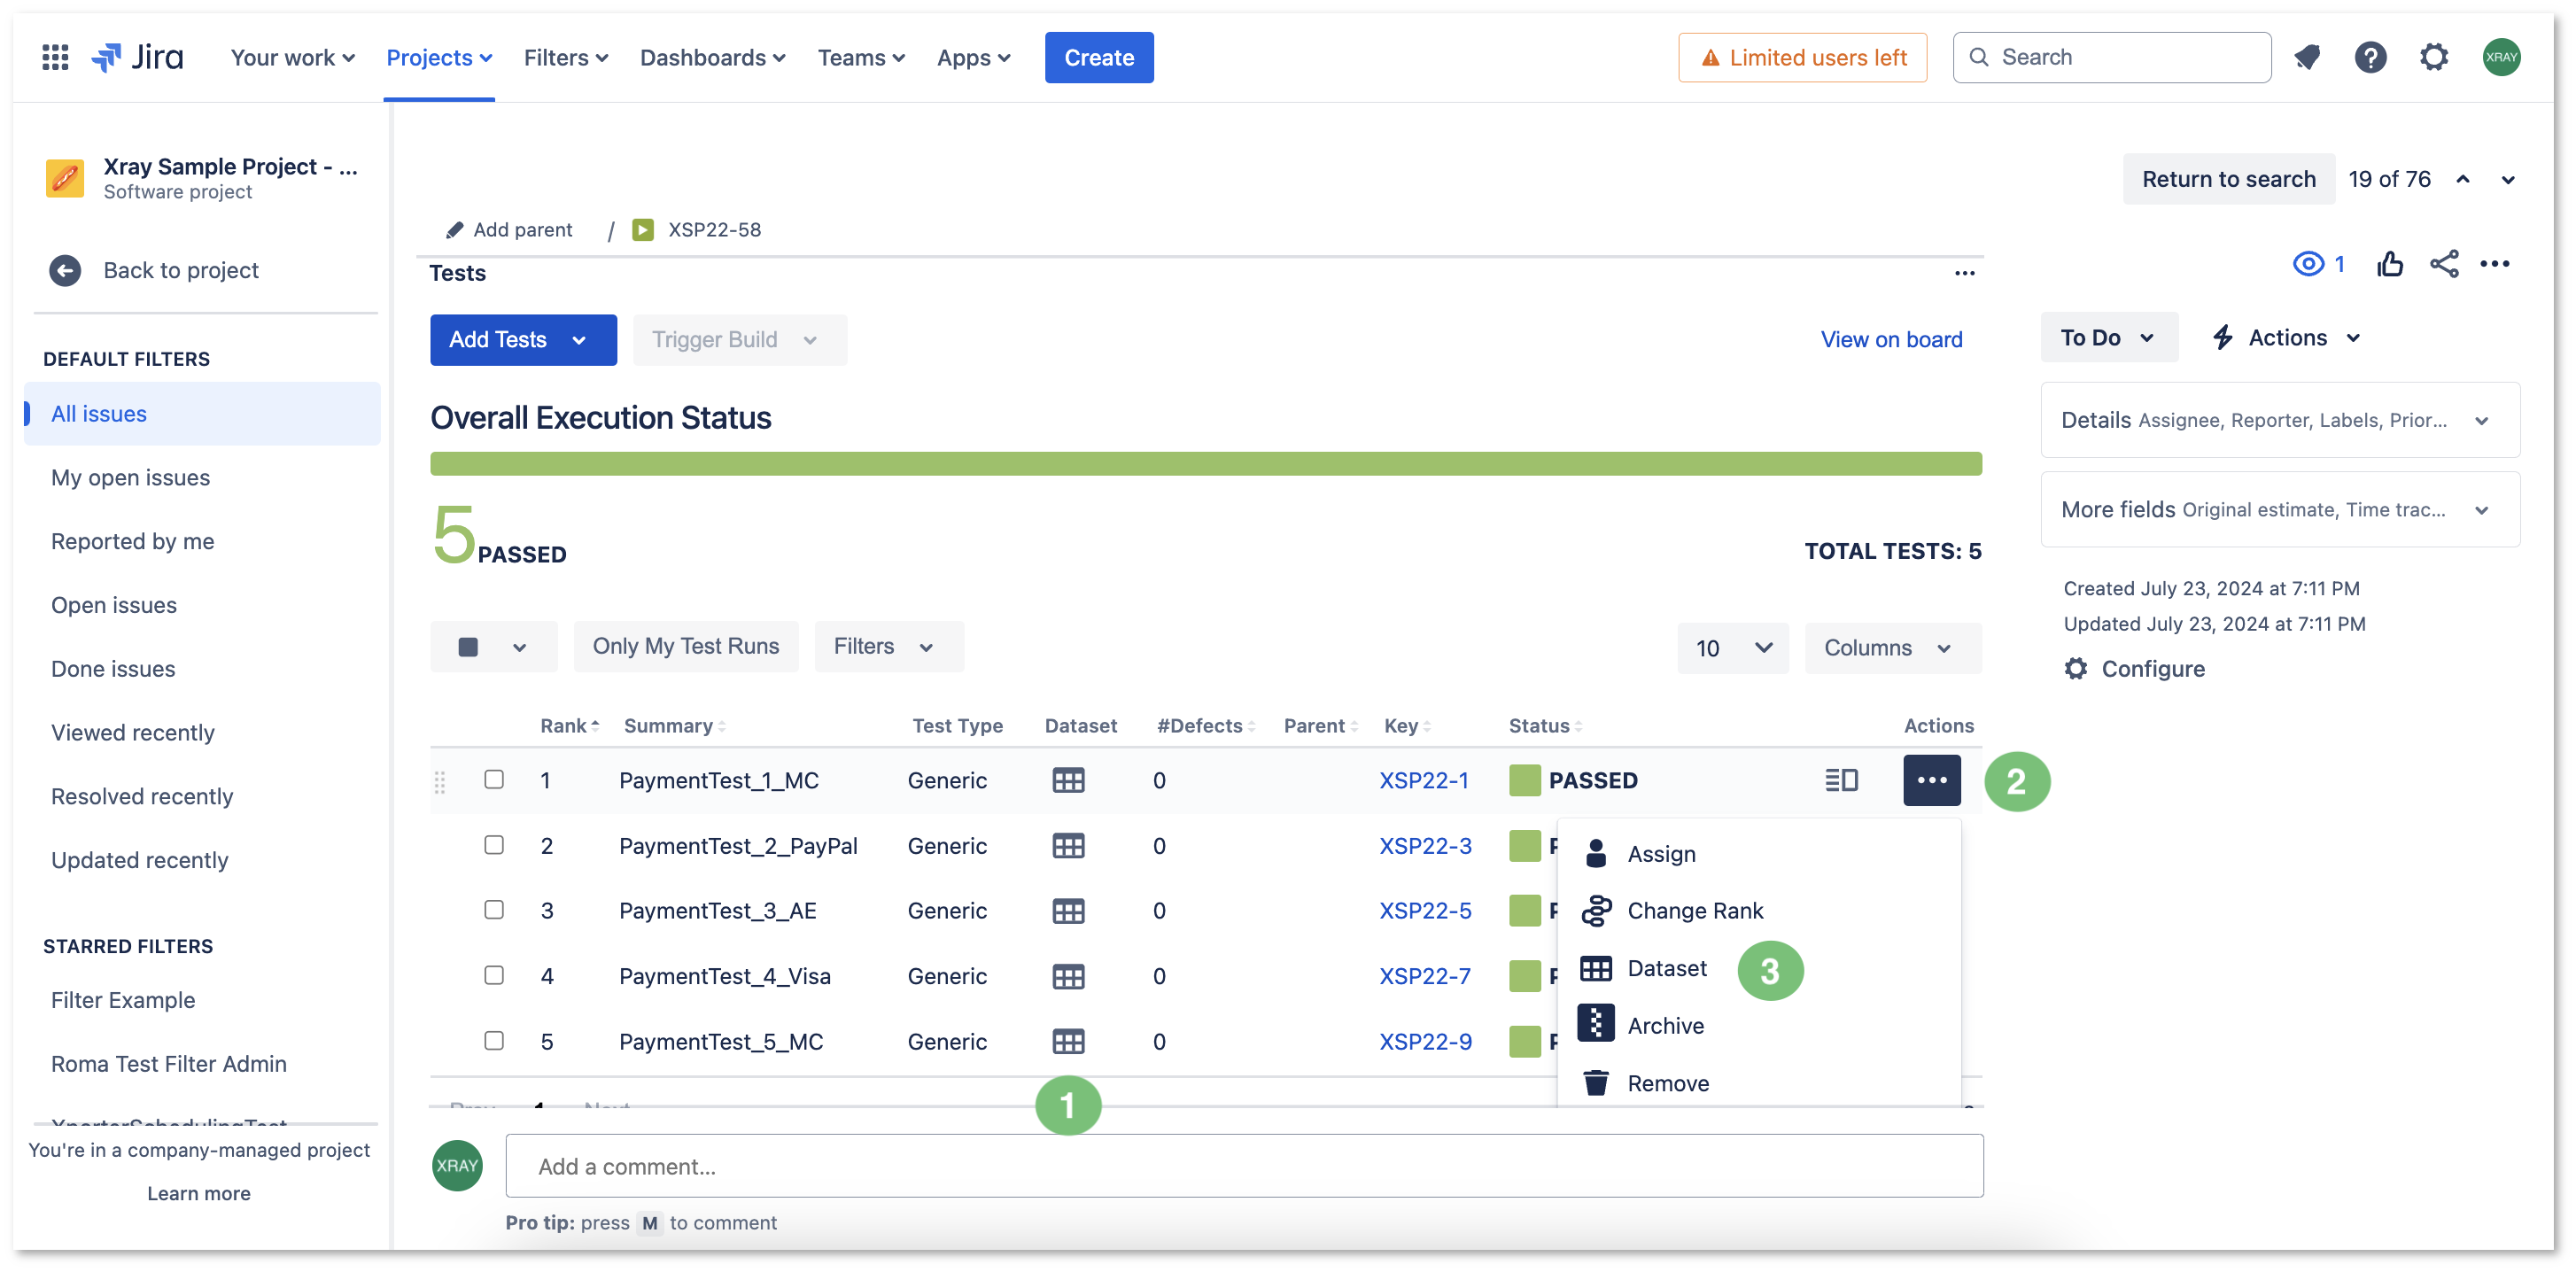Open notifications megaphone icon
This screenshot has width=2576, height=1272.
(2307, 57)
